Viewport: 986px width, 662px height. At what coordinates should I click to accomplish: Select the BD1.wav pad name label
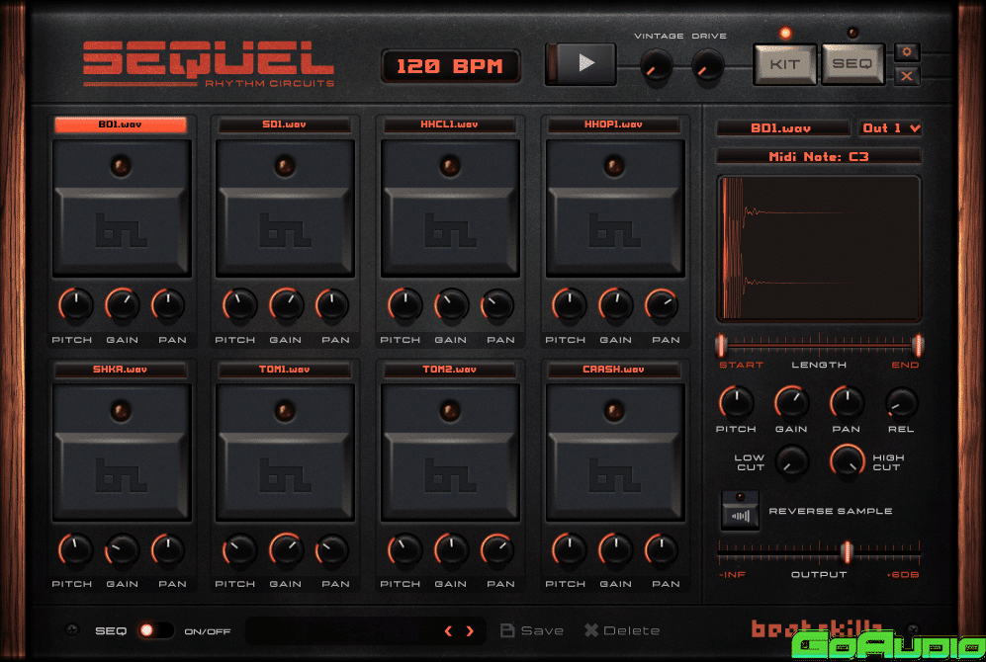pos(120,124)
